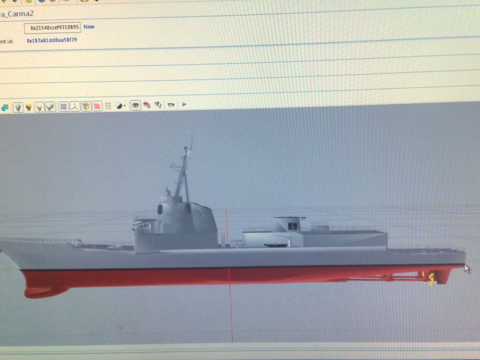Screen dimensions: 480x360
Task: Click the blue-green shapes icon in viewport toolbar
Action: [5, 108]
